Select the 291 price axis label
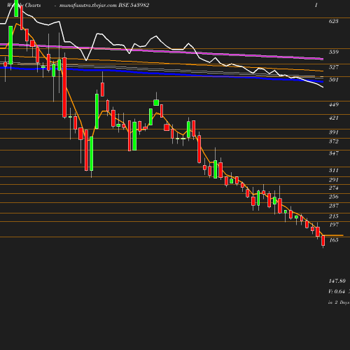Screen dimensions: 350x350 (x=333, y=180)
